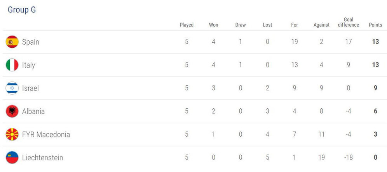This screenshot has width=387, height=172.
Task: Click the Won column header
Action: [214, 25]
